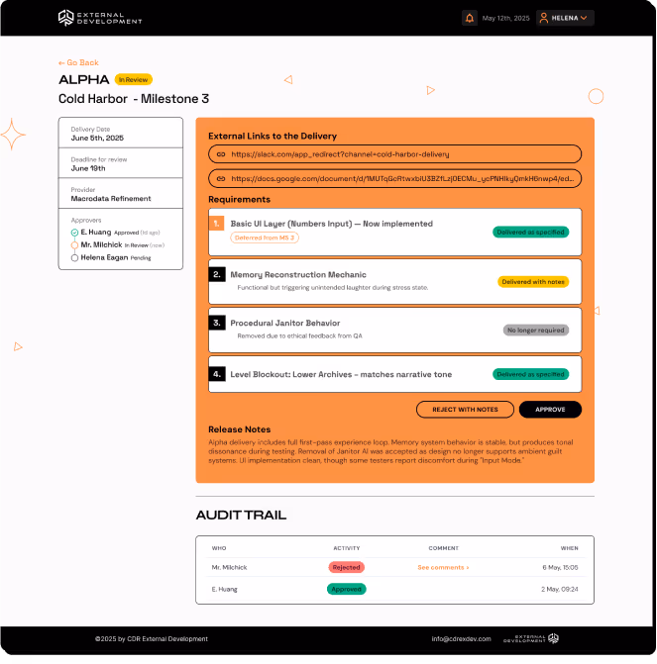The height and width of the screenshot is (664, 657).
Task: Click the 2 May, 09:24 timestamp
Action: pyautogui.click(x=560, y=589)
